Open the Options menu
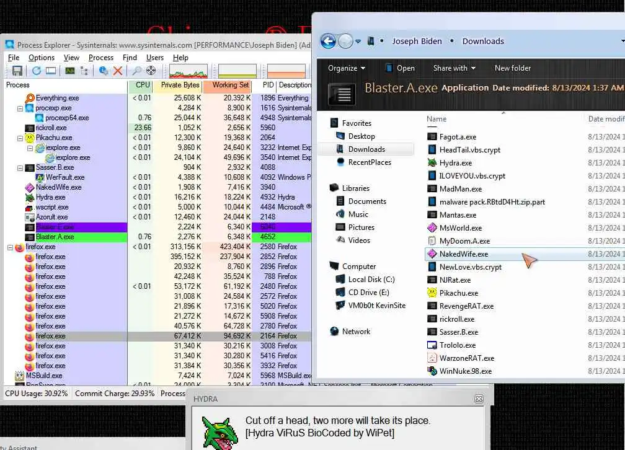 (42, 58)
